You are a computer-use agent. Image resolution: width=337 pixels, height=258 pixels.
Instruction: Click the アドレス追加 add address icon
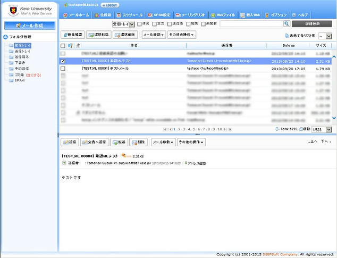pos(184,163)
